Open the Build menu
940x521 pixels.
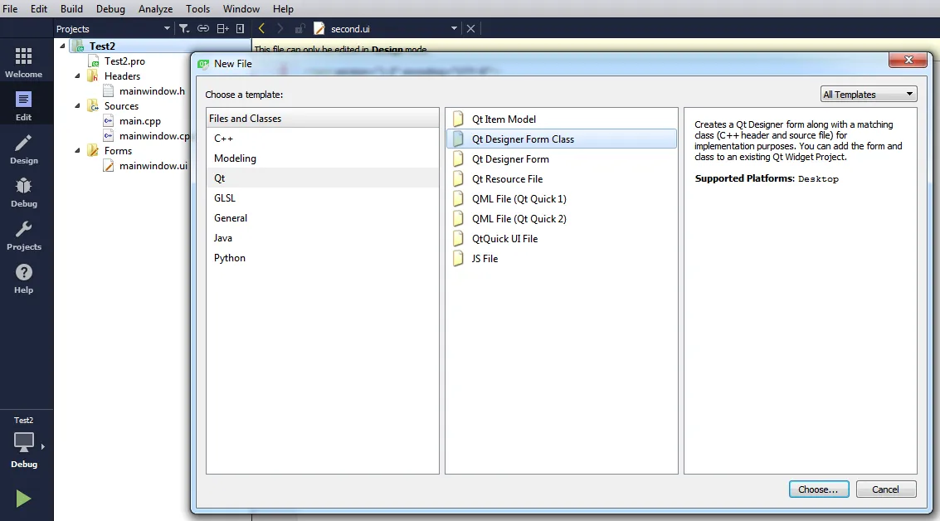point(71,9)
